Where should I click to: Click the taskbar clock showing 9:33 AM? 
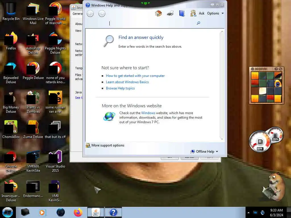click(x=277, y=212)
